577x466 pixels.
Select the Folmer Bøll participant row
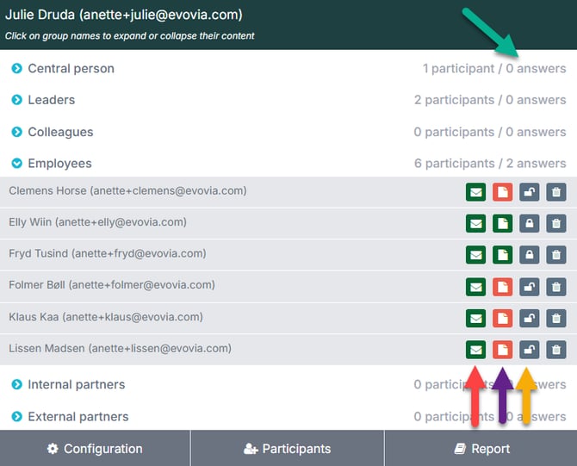pos(112,285)
